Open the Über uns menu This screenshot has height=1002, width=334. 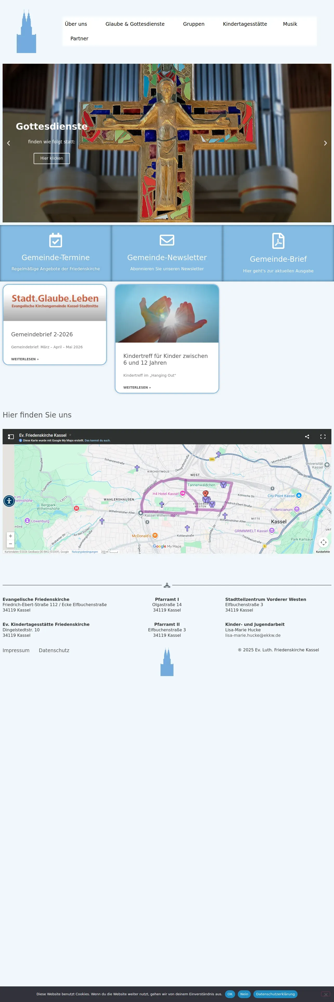[x=76, y=24]
